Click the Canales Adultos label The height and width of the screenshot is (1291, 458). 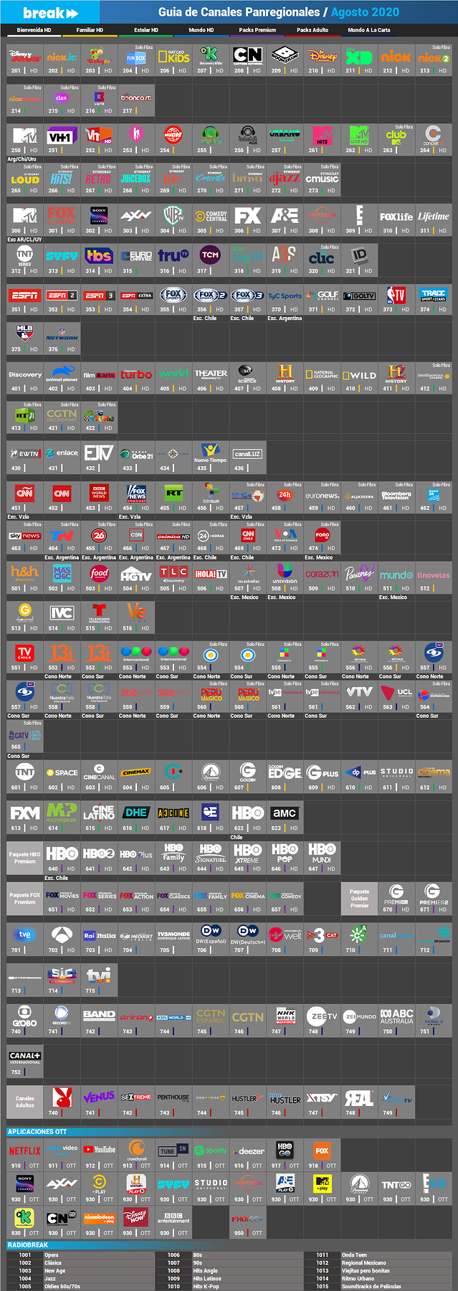[24, 1102]
